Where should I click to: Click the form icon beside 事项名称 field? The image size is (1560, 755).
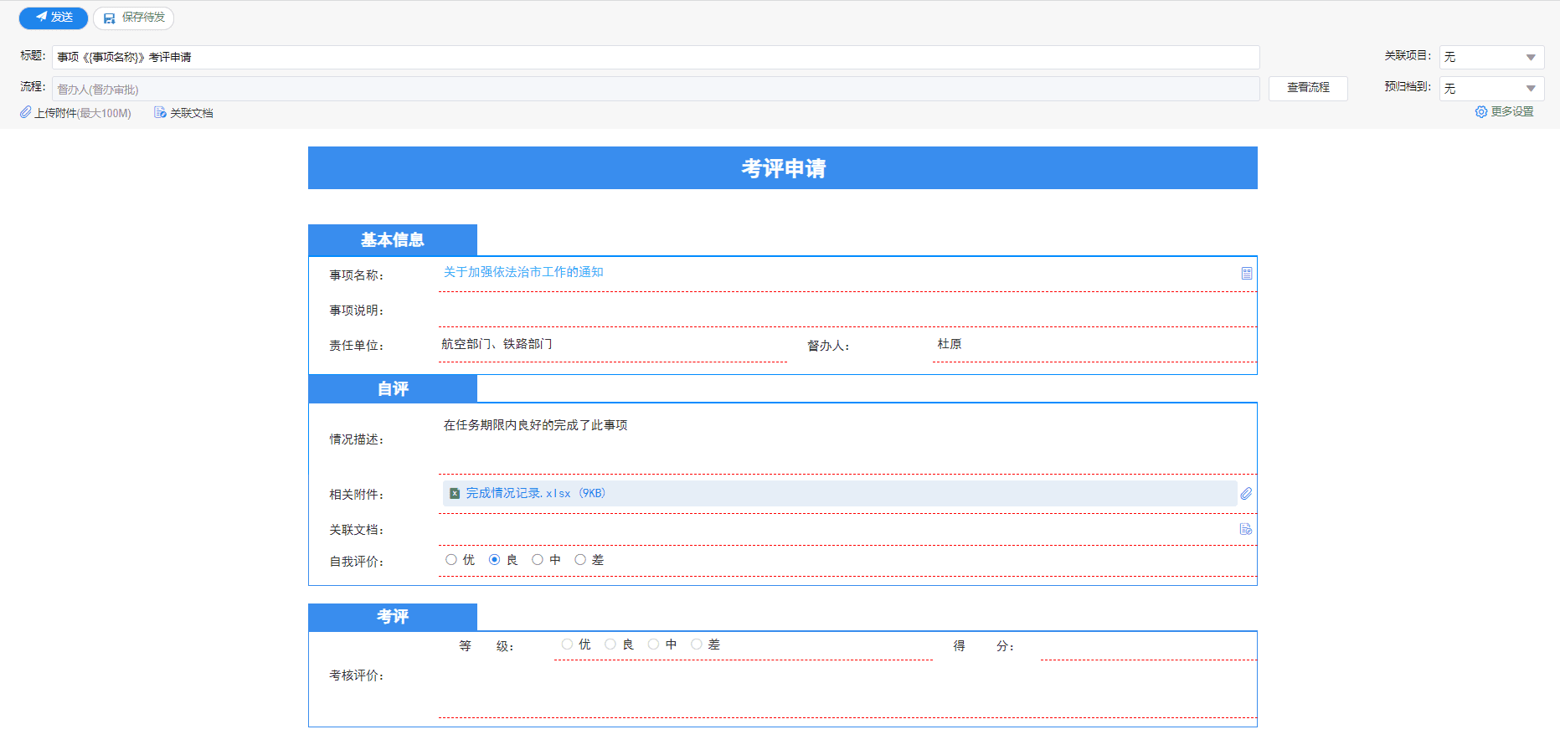point(1247,274)
